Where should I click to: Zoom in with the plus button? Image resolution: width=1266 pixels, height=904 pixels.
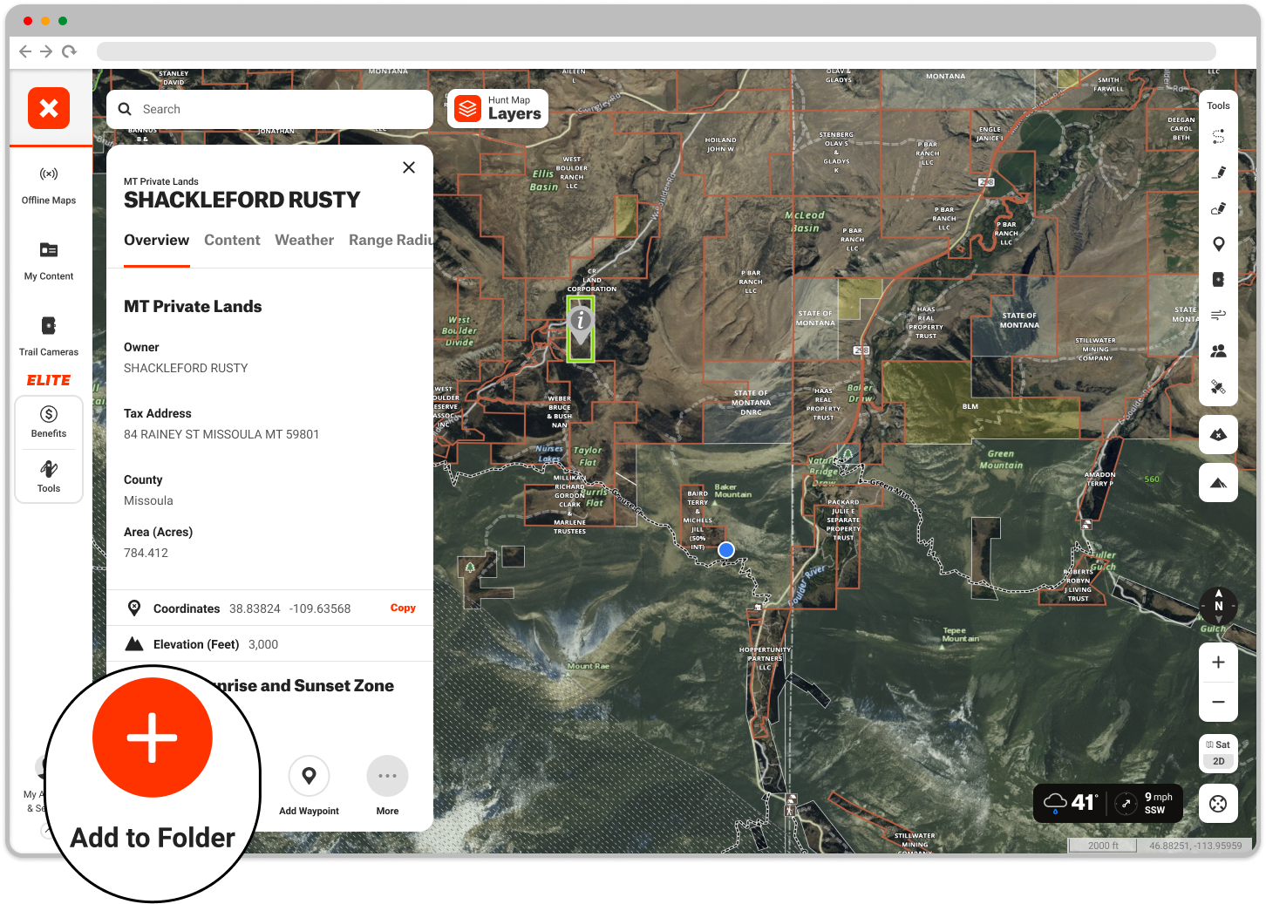pyautogui.click(x=1218, y=663)
